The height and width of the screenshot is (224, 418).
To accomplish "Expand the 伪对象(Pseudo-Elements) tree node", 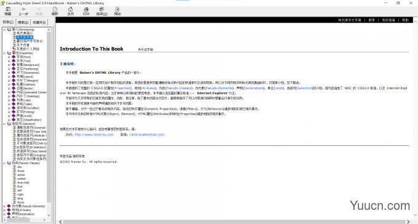I will point(4,206).
